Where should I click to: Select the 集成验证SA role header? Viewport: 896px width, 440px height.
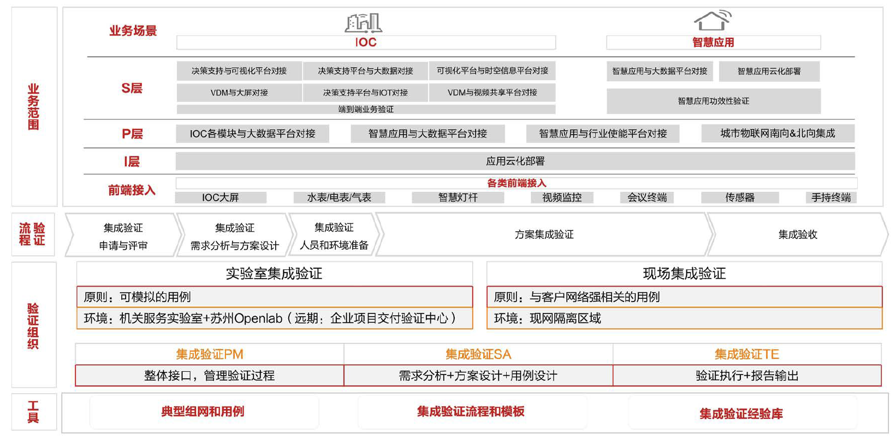pyautogui.click(x=478, y=354)
